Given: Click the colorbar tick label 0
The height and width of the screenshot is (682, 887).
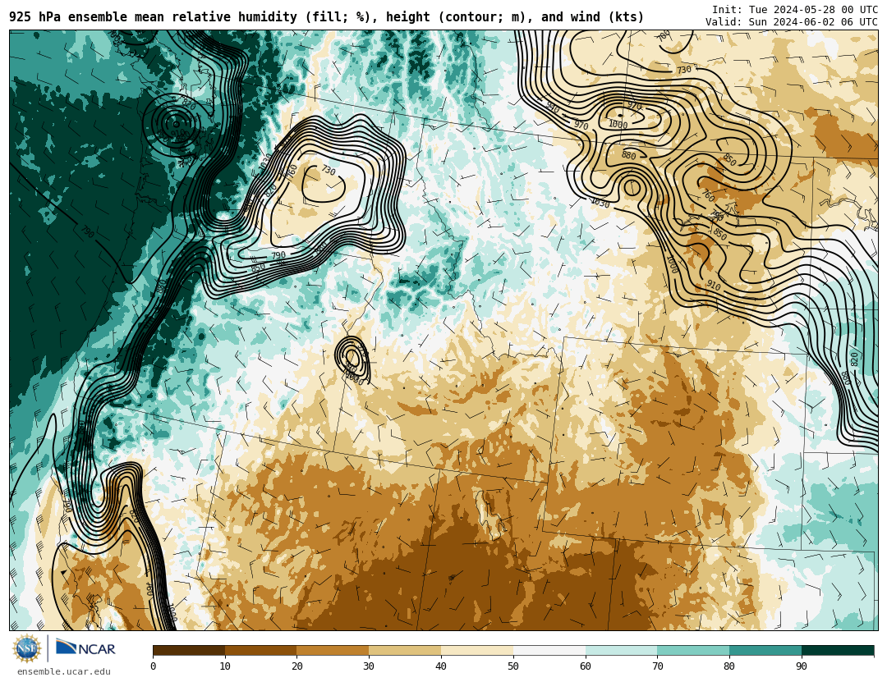Looking at the screenshot, I should (154, 666).
